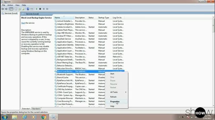Choose Start in the context menu
This screenshot has width=215, height=120.
click(x=117, y=74)
